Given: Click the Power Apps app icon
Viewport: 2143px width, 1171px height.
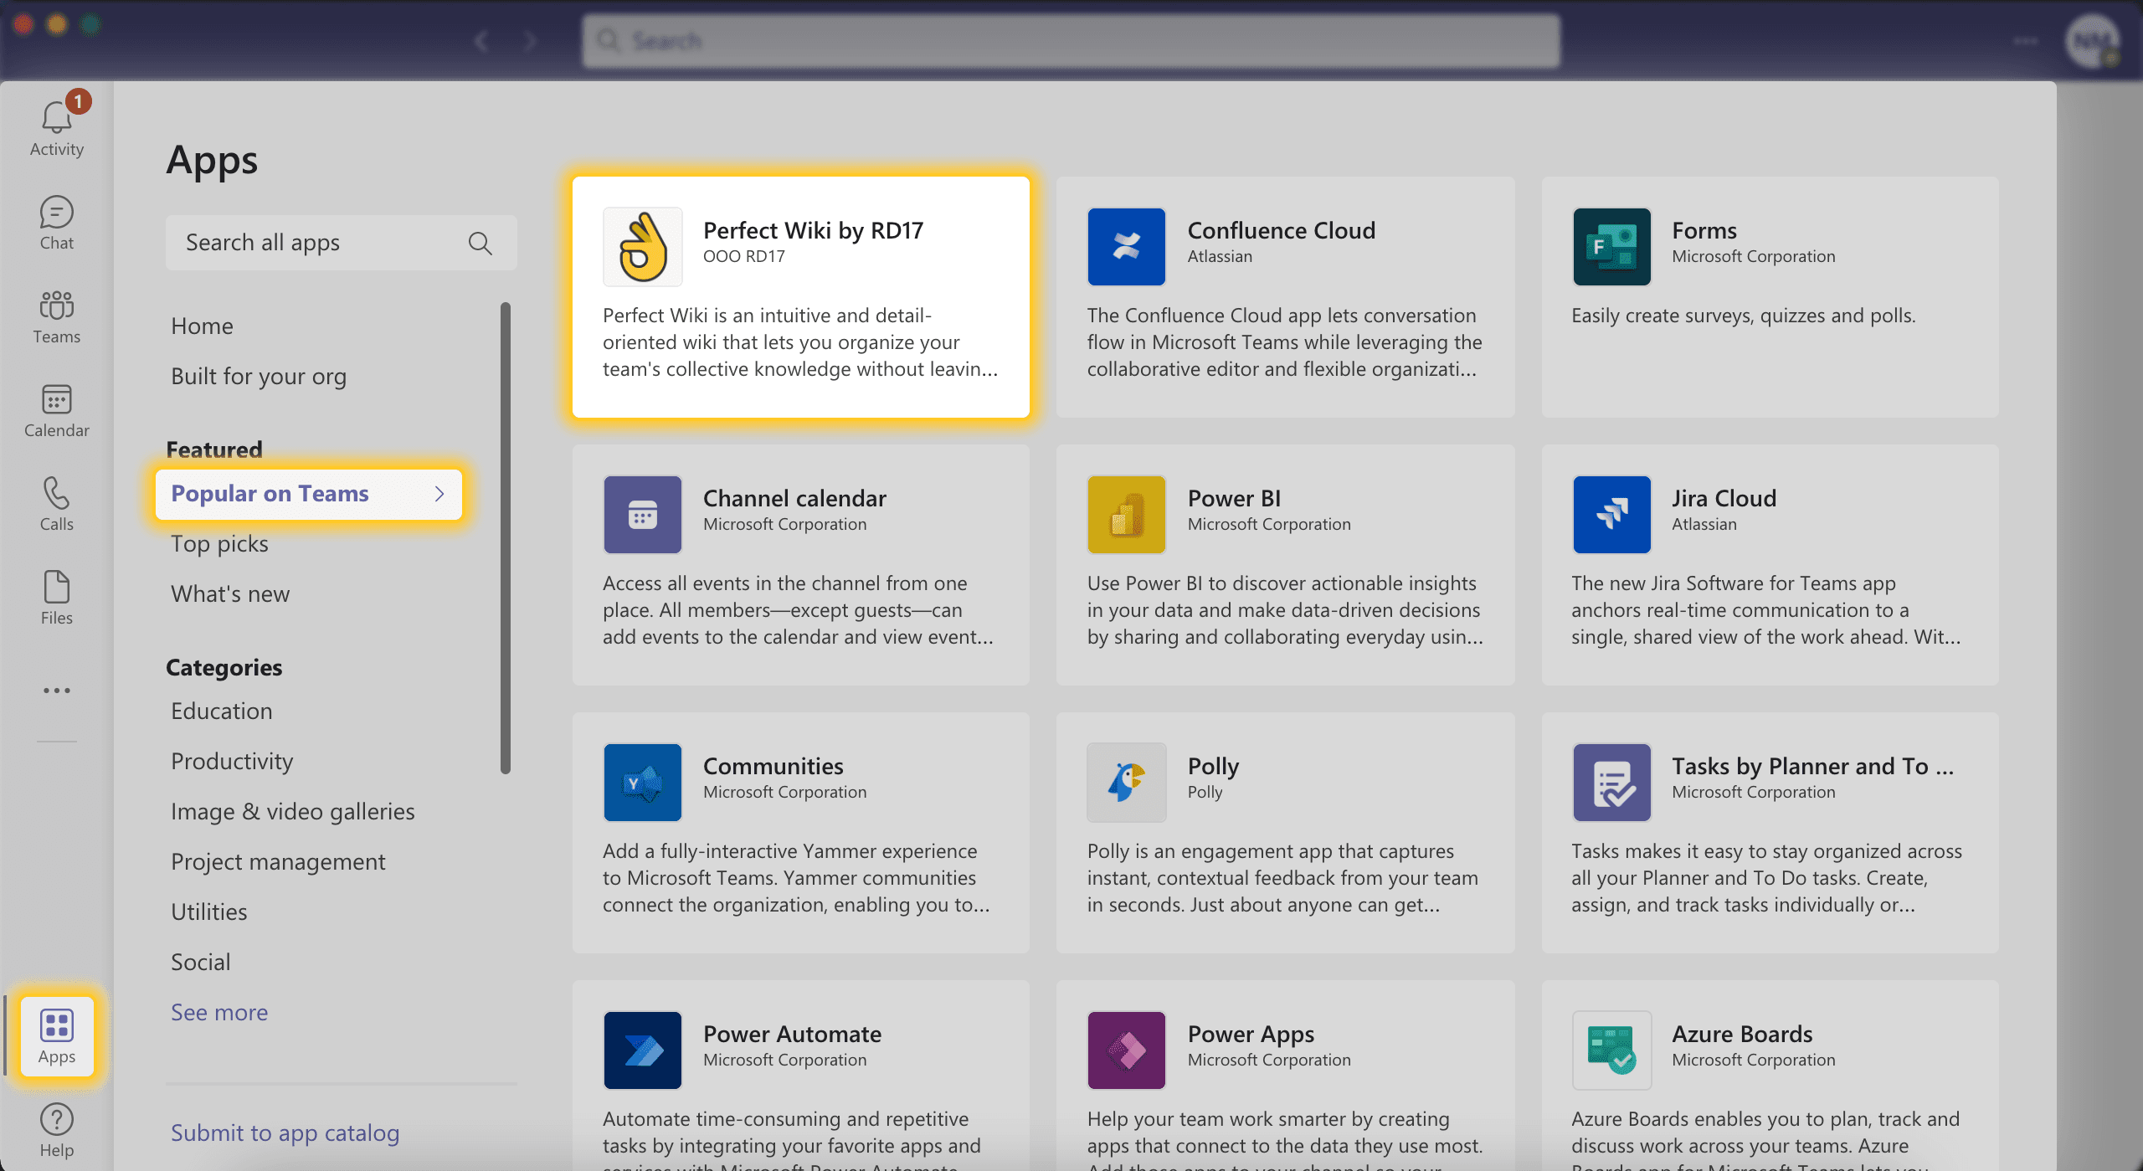Looking at the screenshot, I should point(1126,1050).
